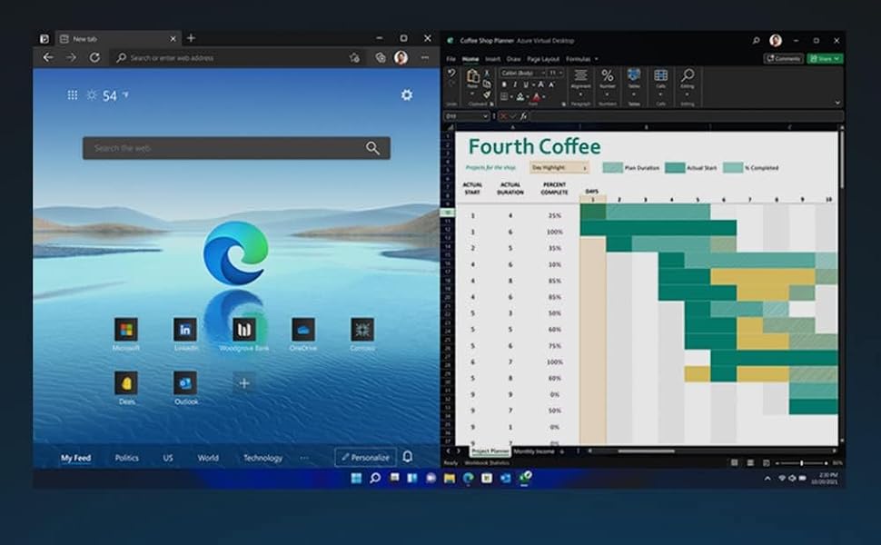Click the Paste icon in Excel ribbon
Image resolution: width=881 pixels, height=545 pixels.
473,79
